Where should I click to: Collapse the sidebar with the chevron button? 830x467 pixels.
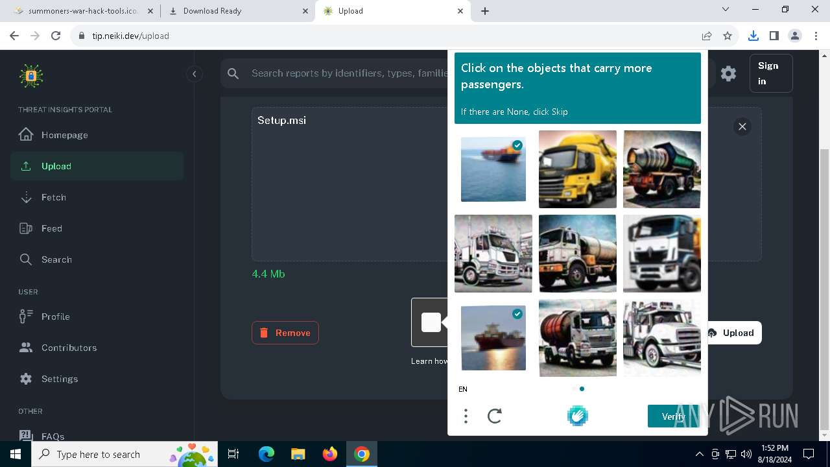pyautogui.click(x=194, y=74)
